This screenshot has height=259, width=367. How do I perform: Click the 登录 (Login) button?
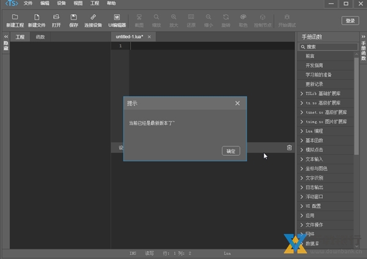(x=350, y=20)
